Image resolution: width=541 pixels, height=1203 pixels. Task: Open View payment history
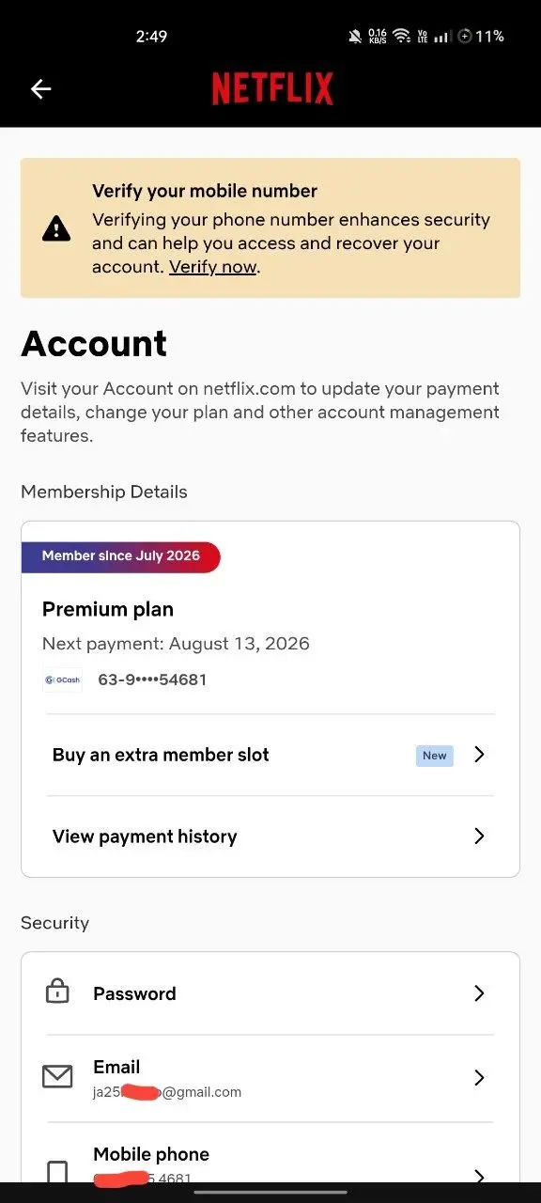click(x=270, y=836)
